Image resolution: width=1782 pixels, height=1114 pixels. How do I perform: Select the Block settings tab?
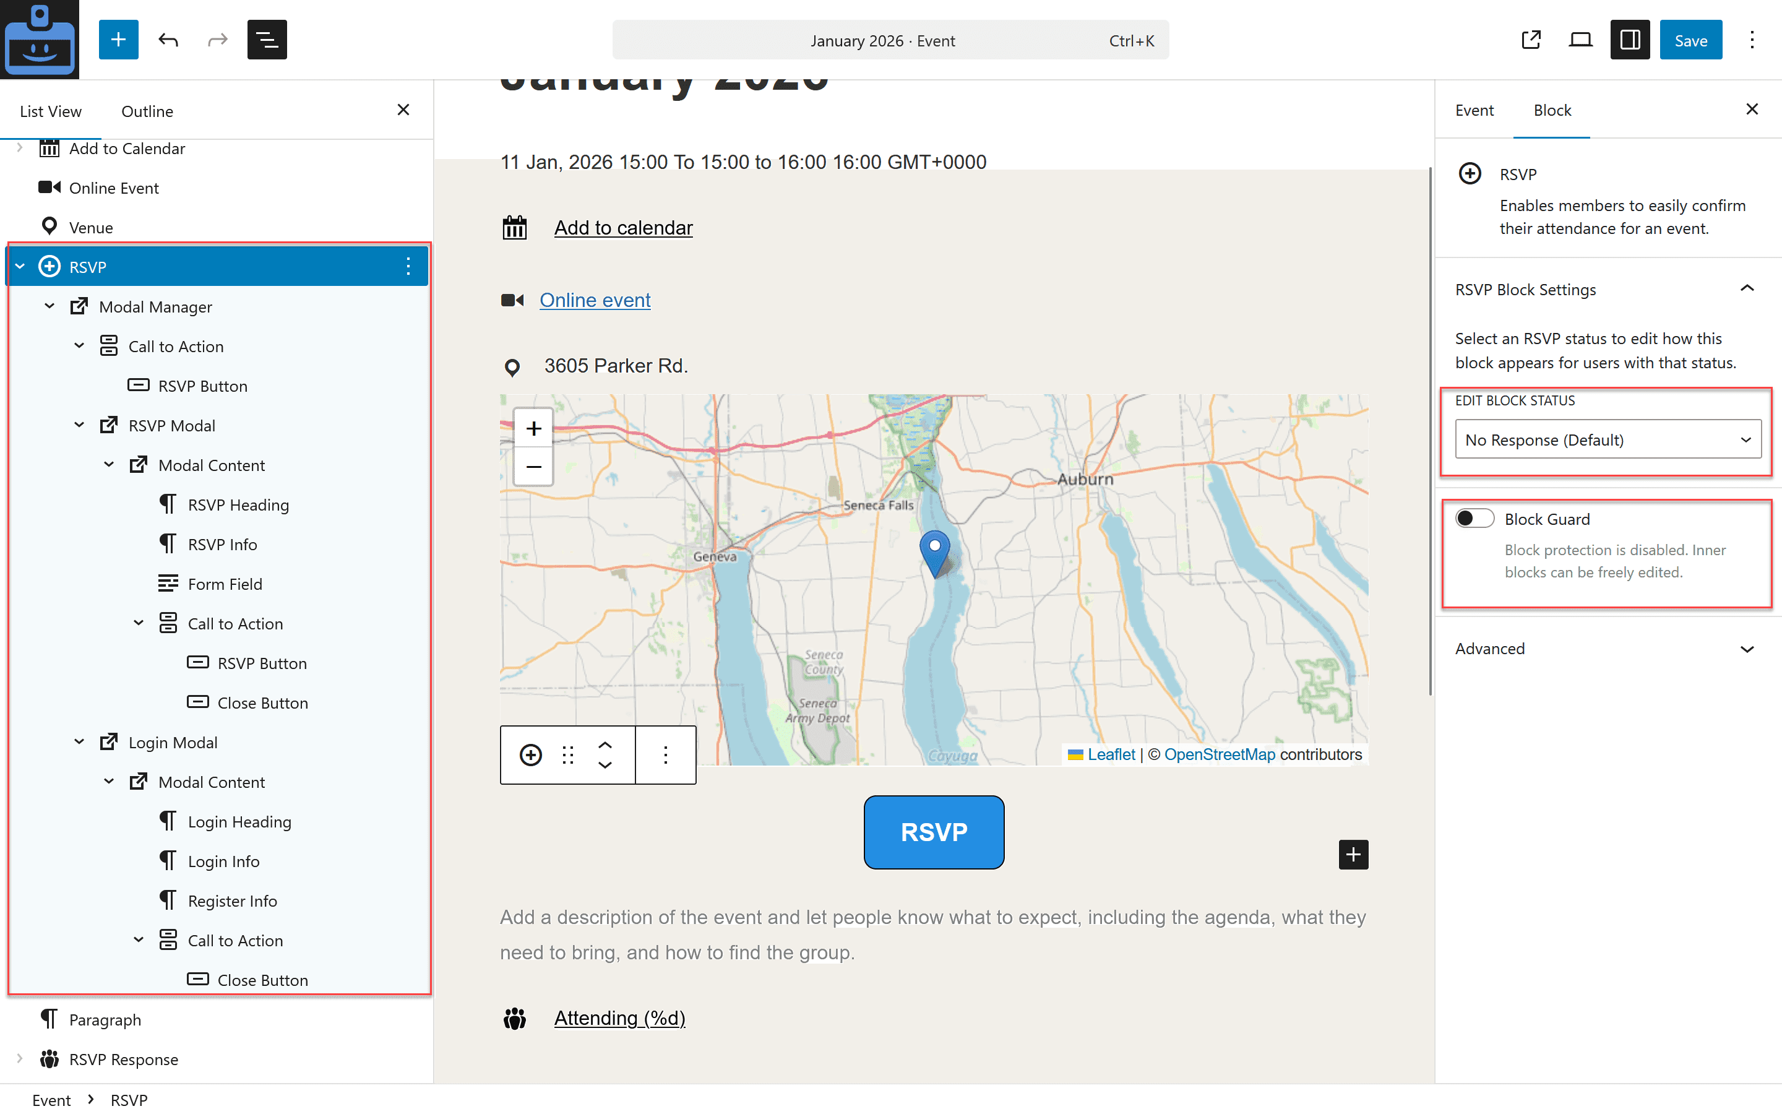tap(1552, 110)
